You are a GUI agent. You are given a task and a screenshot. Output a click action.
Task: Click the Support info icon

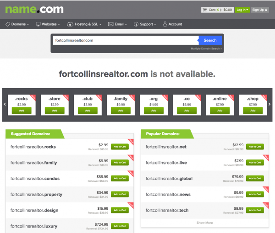(136, 24)
